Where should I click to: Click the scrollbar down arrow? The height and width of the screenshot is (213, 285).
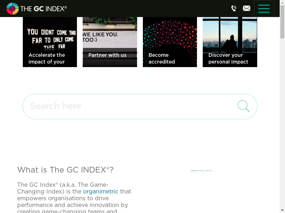pos(282,210)
